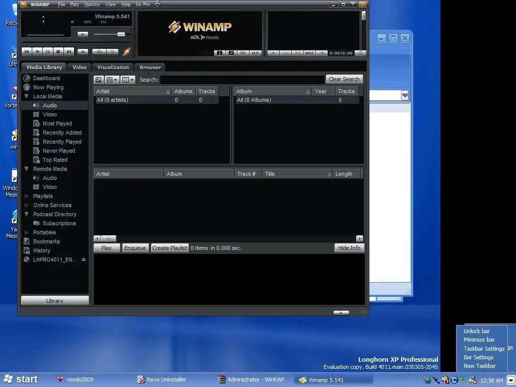Toggle album art view in the library toolbar
516x387 pixels.
click(x=99, y=80)
